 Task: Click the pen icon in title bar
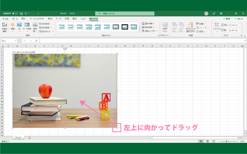(x=214, y=13)
